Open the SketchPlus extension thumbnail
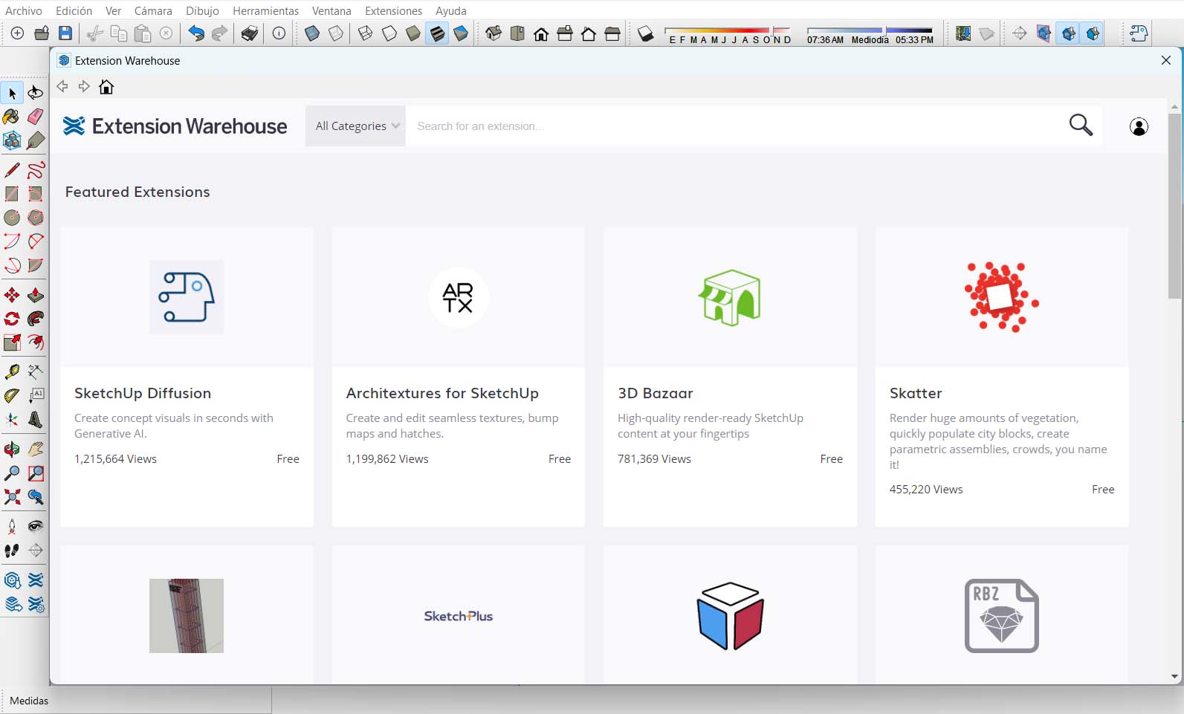This screenshot has width=1184, height=714. pyautogui.click(x=459, y=616)
